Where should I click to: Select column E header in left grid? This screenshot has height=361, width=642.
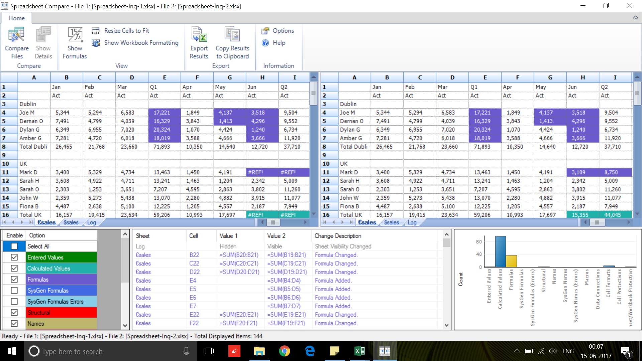click(x=165, y=78)
